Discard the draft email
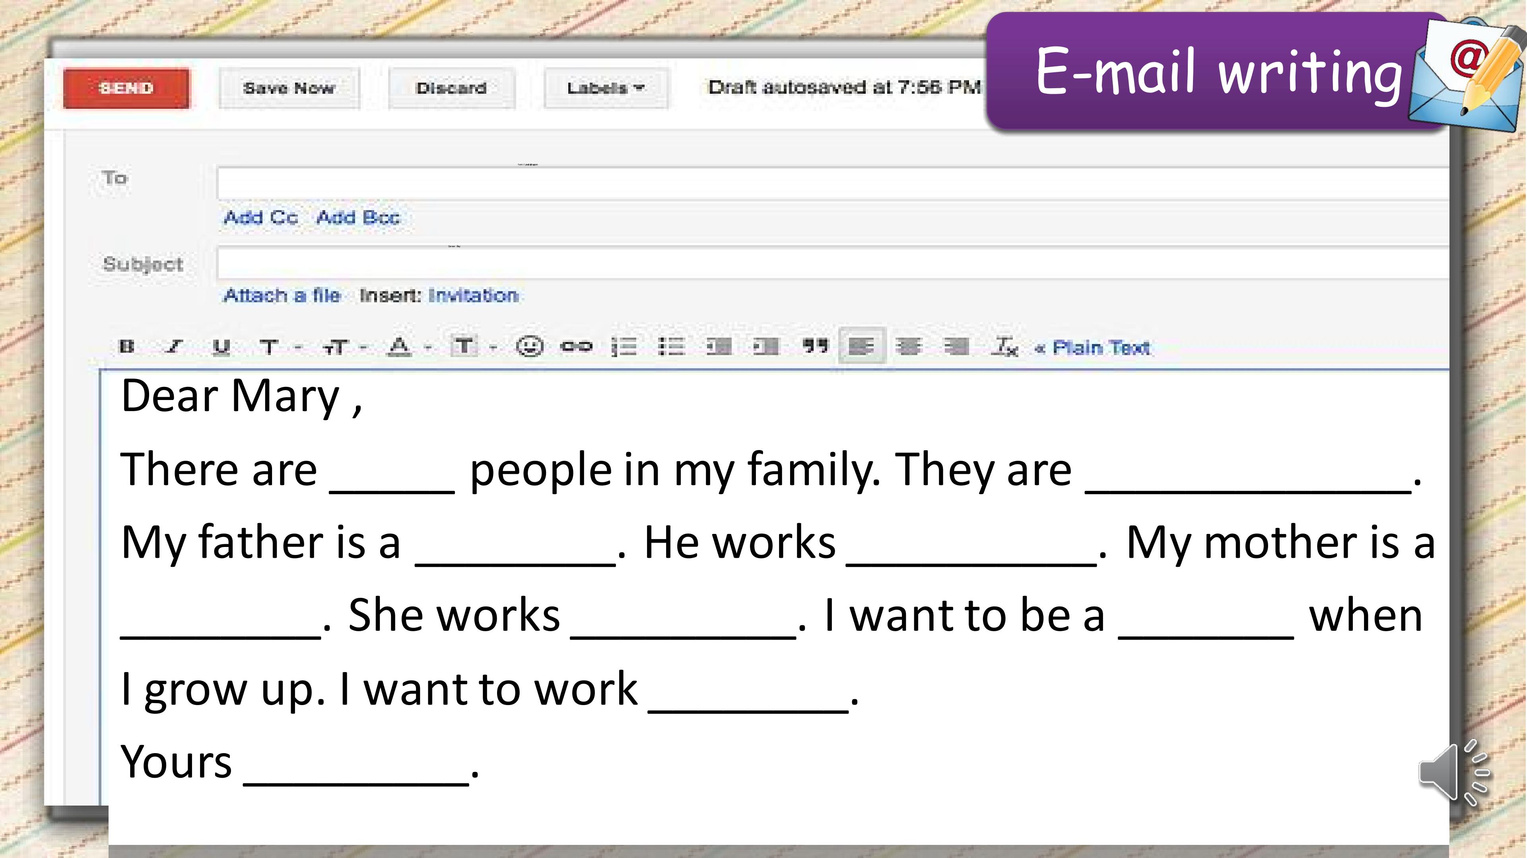The width and height of the screenshot is (1527, 858). tap(452, 88)
